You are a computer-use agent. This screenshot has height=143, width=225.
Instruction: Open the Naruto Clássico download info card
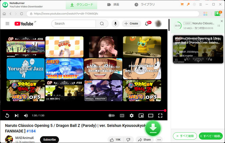198,49
